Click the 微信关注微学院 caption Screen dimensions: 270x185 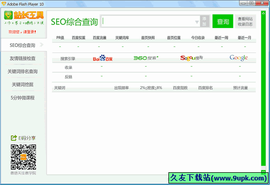pyautogui.click(x=23, y=173)
